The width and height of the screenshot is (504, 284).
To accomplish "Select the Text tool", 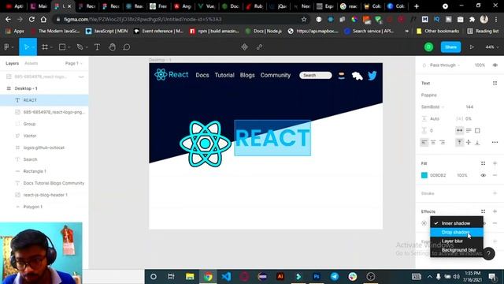I will [x=97, y=47].
